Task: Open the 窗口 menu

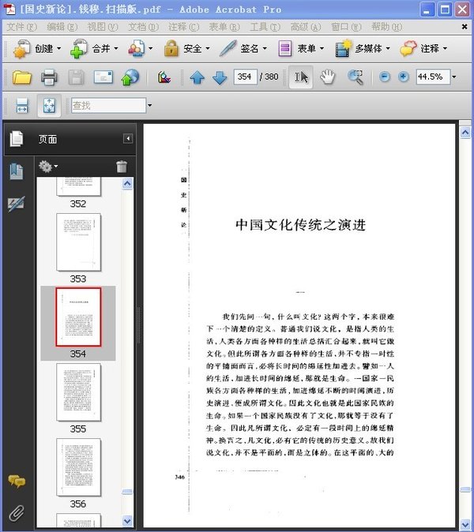Action: click(x=346, y=27)
